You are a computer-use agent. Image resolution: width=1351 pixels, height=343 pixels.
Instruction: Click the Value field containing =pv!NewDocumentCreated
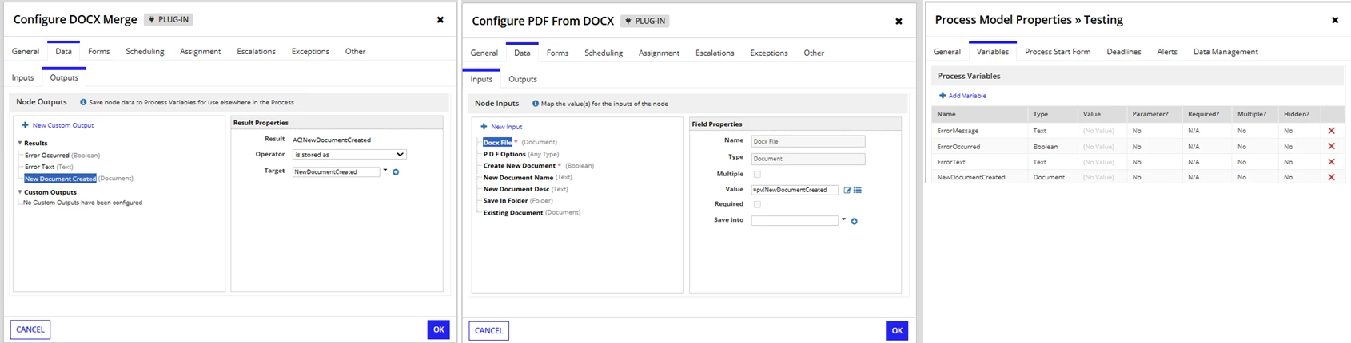coord(795,190)
